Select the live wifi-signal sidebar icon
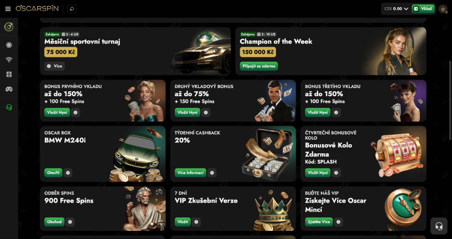Screen dimensions: 452x239 (9, 60)
